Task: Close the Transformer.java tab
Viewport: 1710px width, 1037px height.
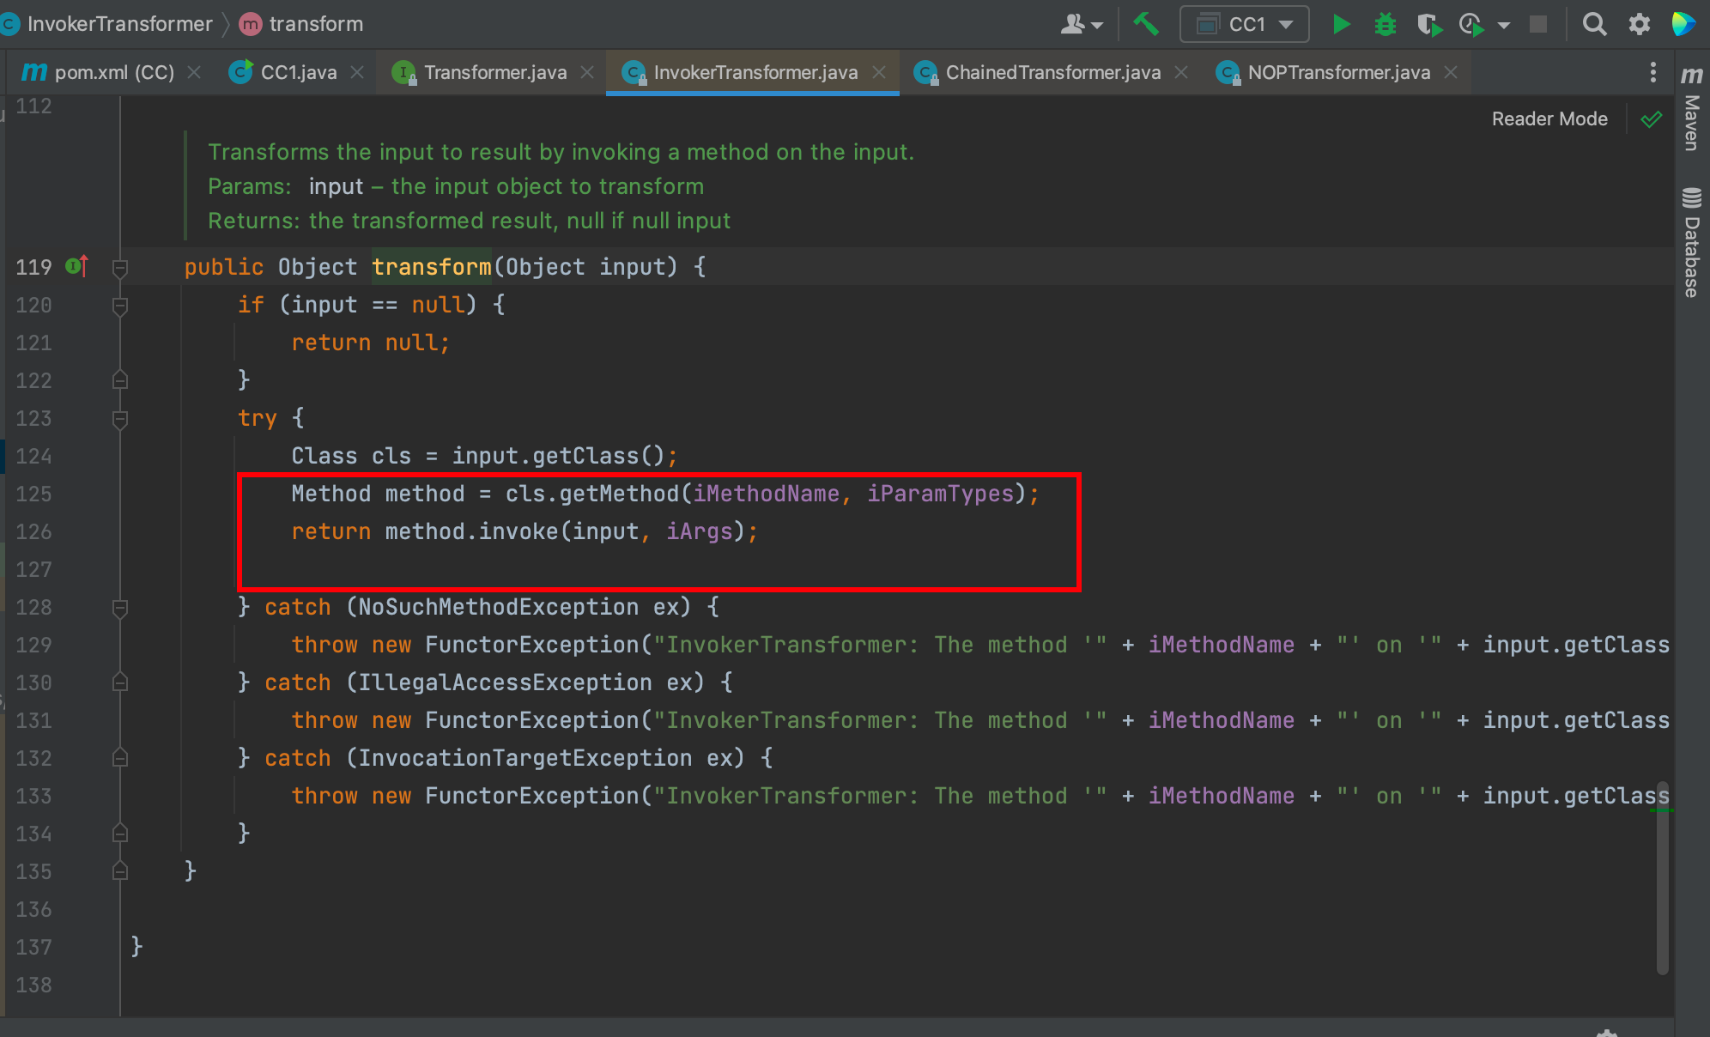Action: point(587,72)
